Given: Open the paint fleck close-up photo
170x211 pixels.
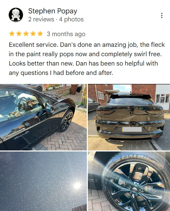Looking at the screenshot, I should [x=43, y=181].
